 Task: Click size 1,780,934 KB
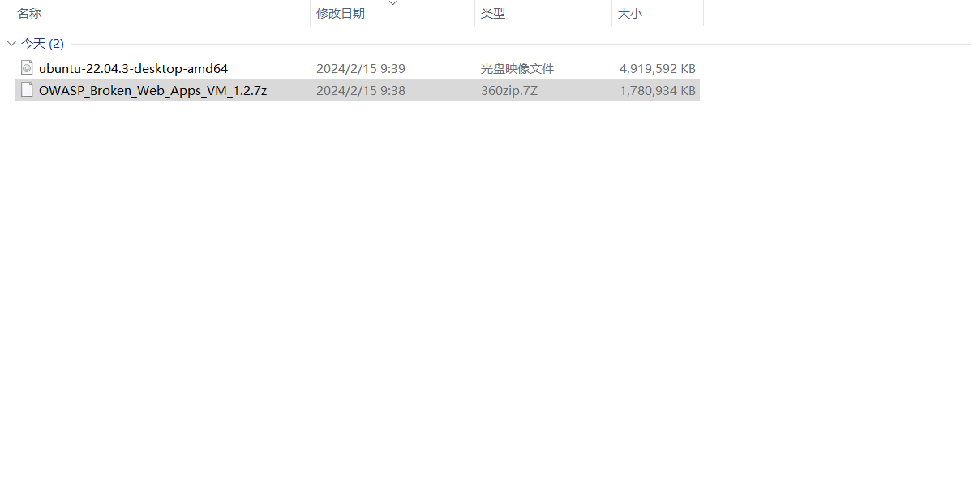[658, 91]
